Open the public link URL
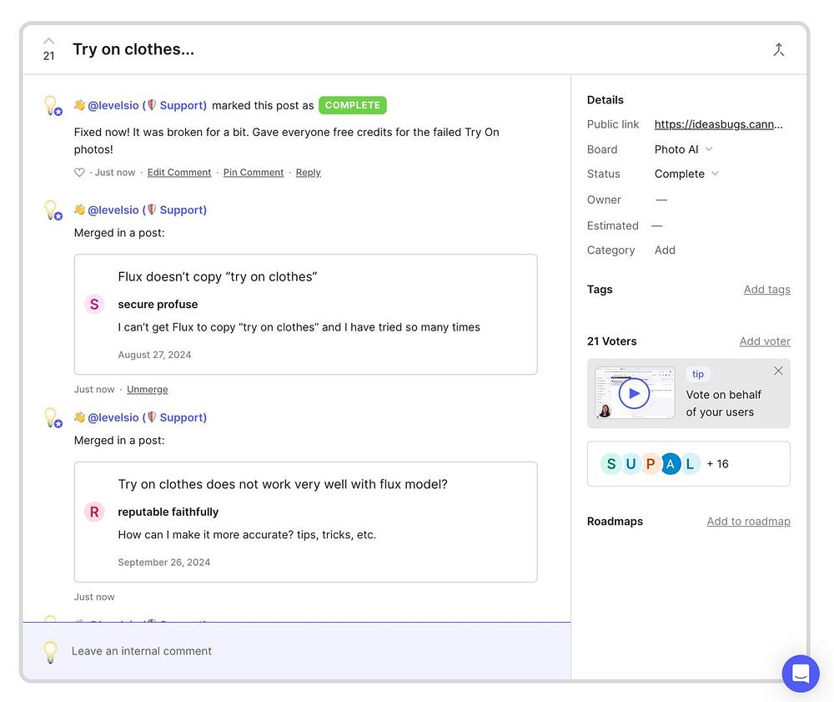The height and width of the screenshot is (702, 834). tap(718, 124)
